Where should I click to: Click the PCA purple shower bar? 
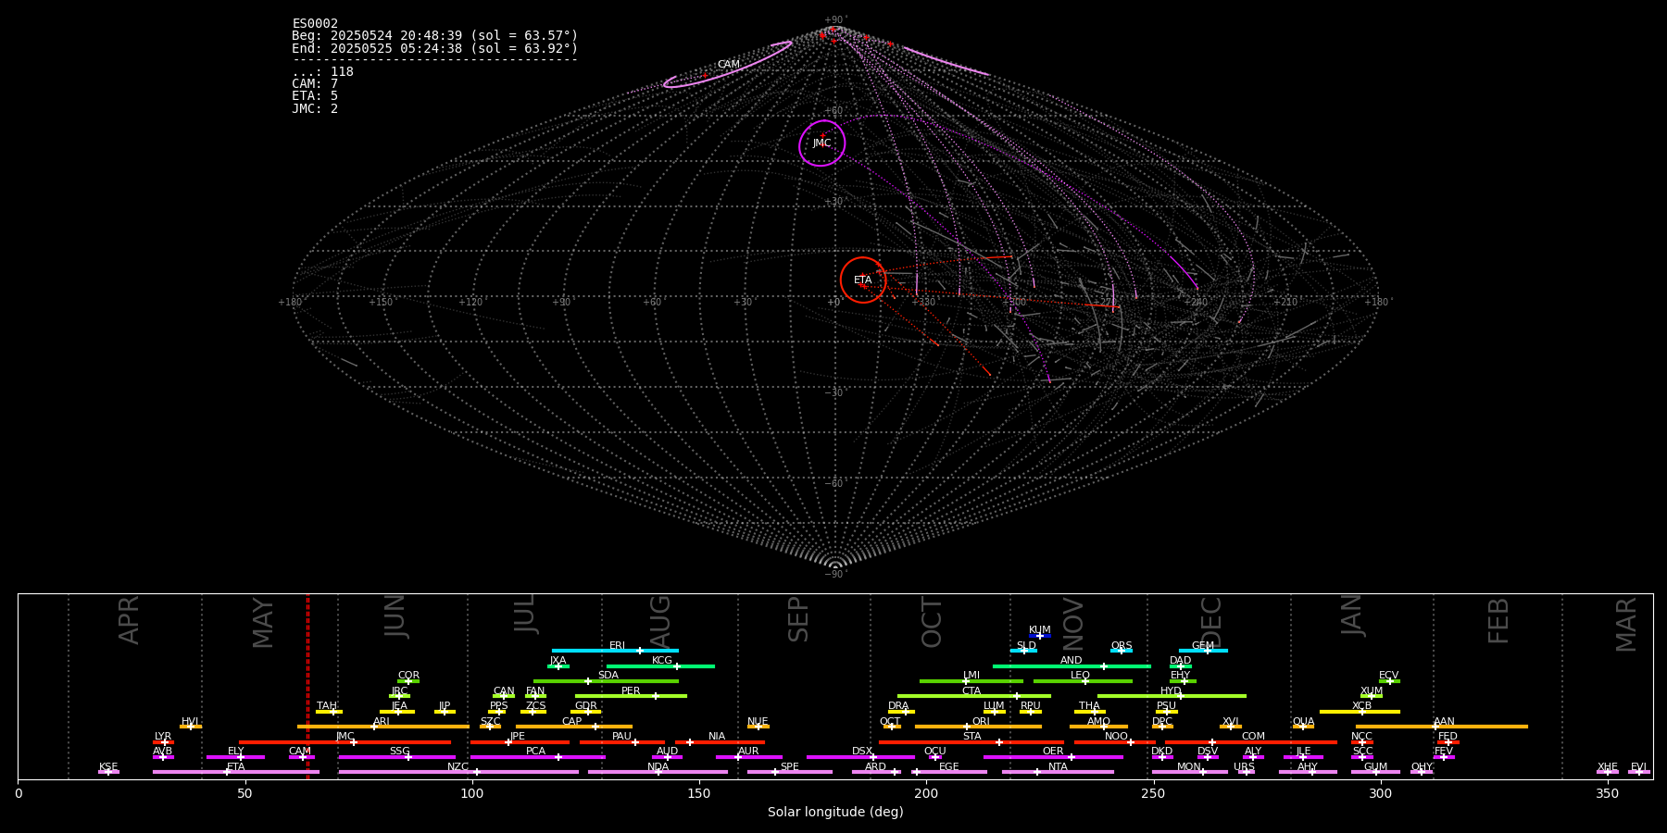(537, 757)
